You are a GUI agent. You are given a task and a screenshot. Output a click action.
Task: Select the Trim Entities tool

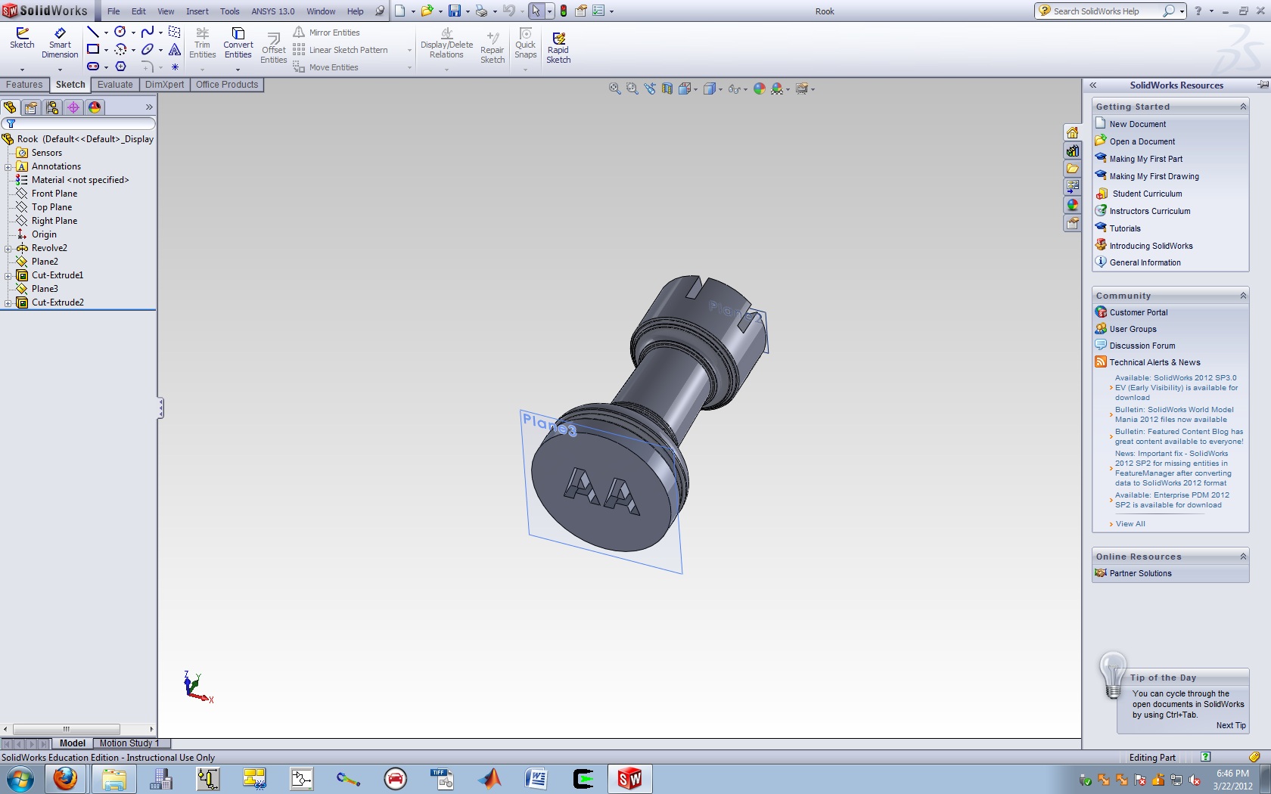202,42
